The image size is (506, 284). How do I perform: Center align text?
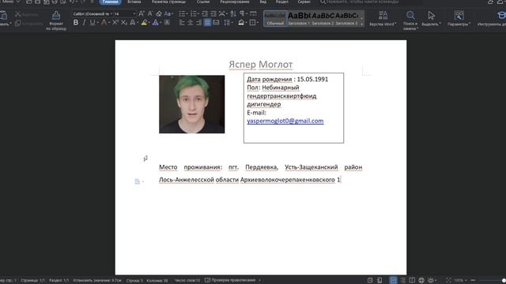191,23
